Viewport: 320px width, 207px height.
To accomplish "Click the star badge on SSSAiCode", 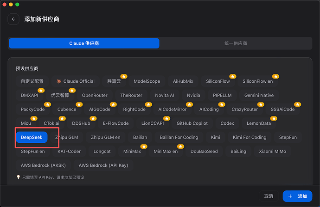I will pyautogui.click(x=298, y=104).
